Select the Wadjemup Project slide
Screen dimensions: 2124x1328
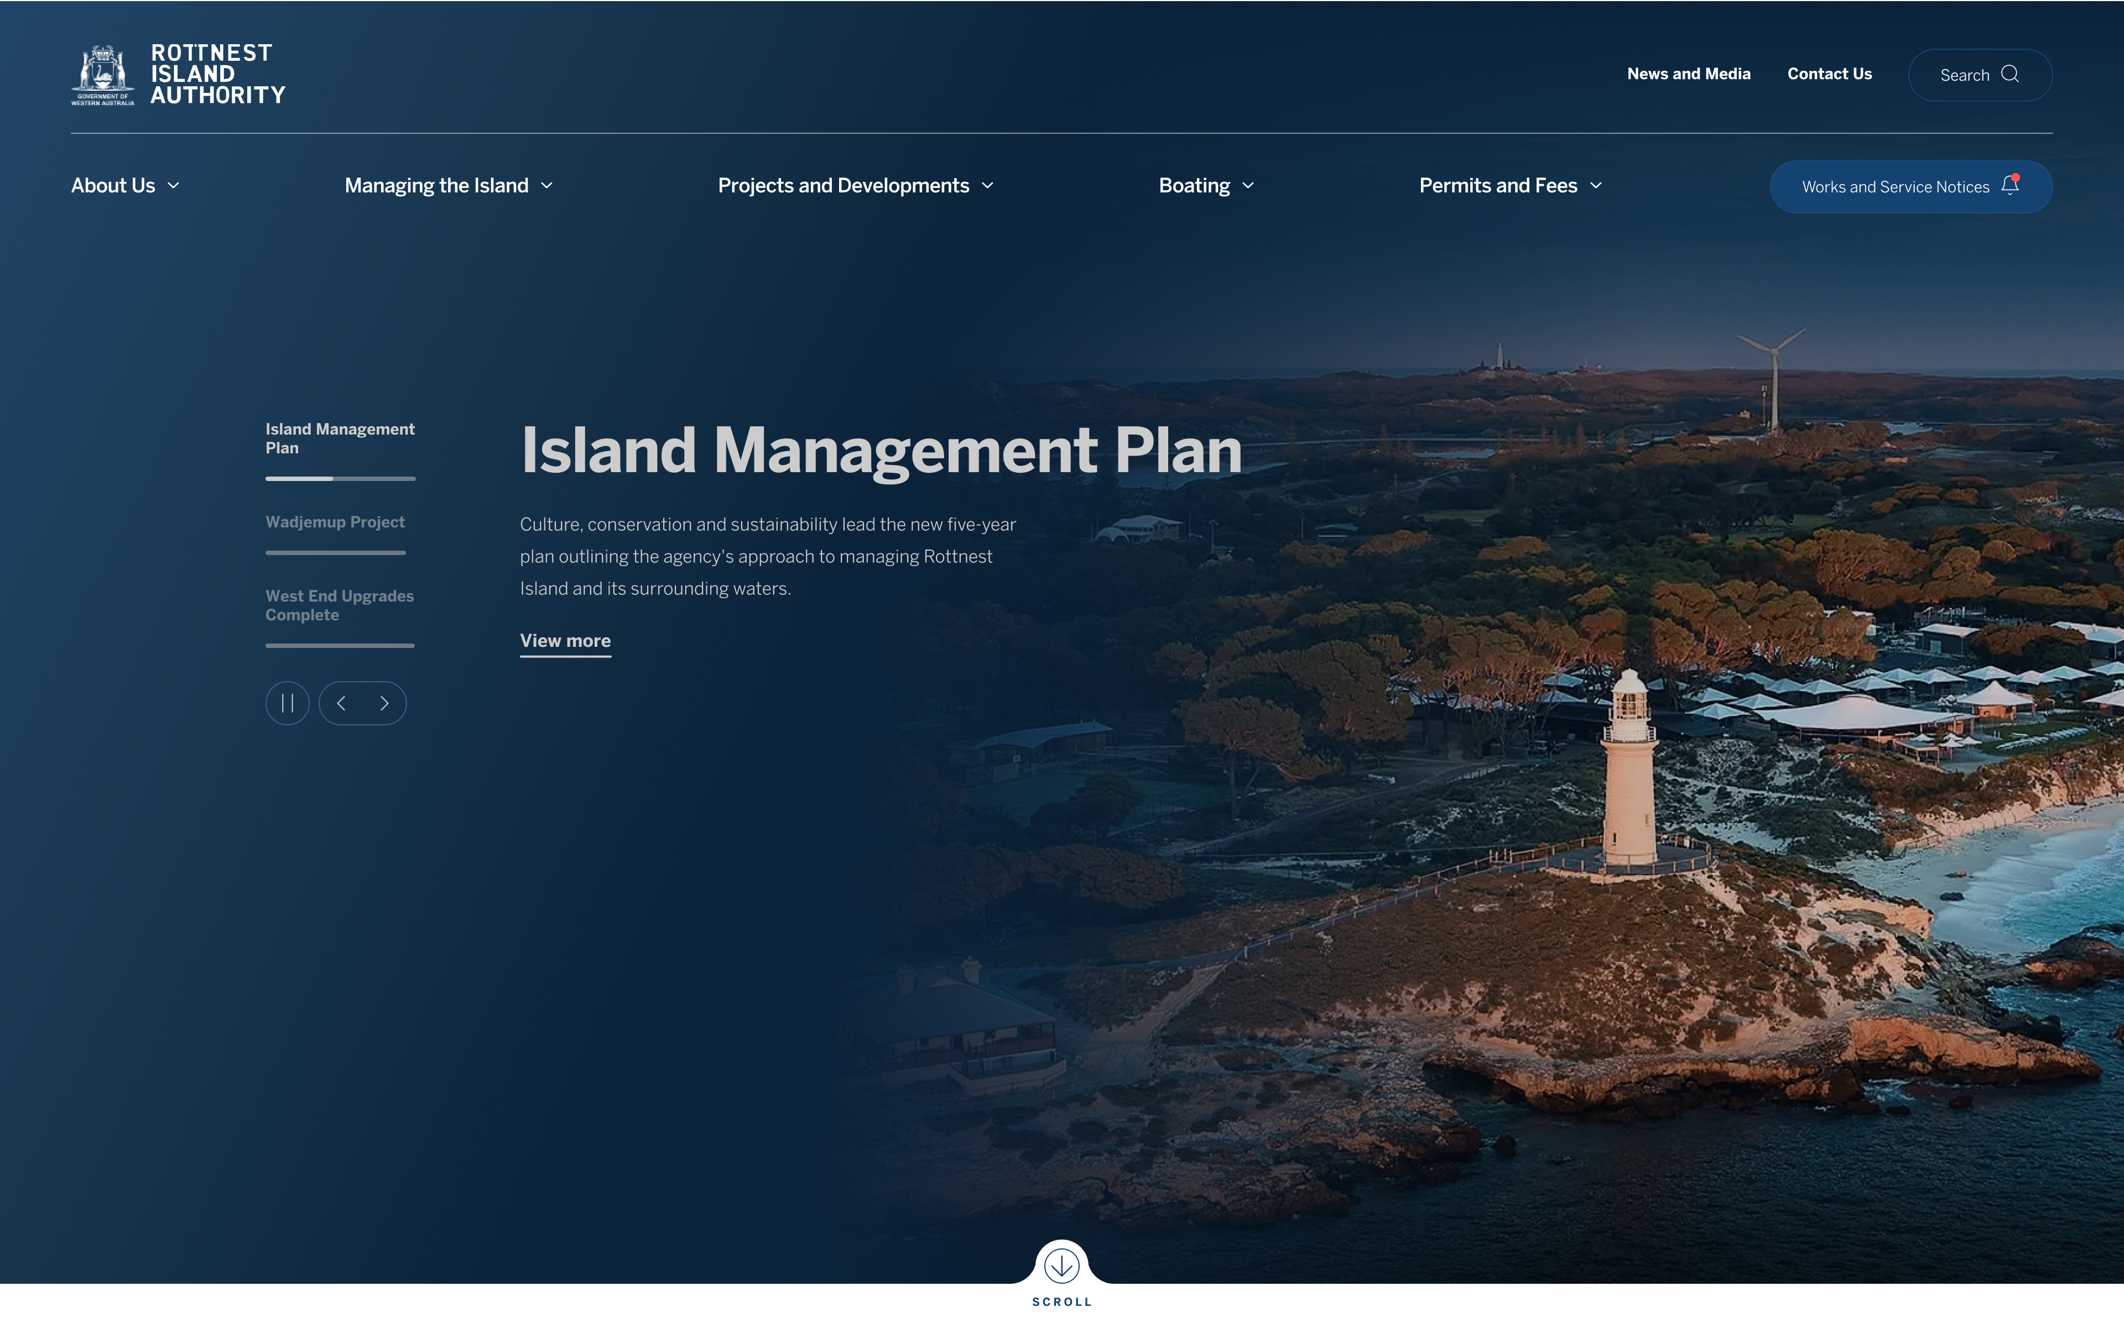coord(335,522)
